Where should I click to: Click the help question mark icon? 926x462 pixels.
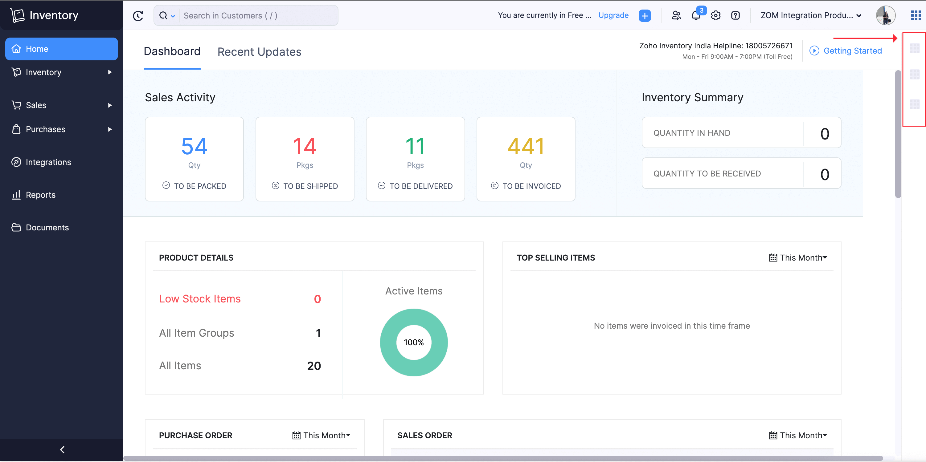click(735, 15)
